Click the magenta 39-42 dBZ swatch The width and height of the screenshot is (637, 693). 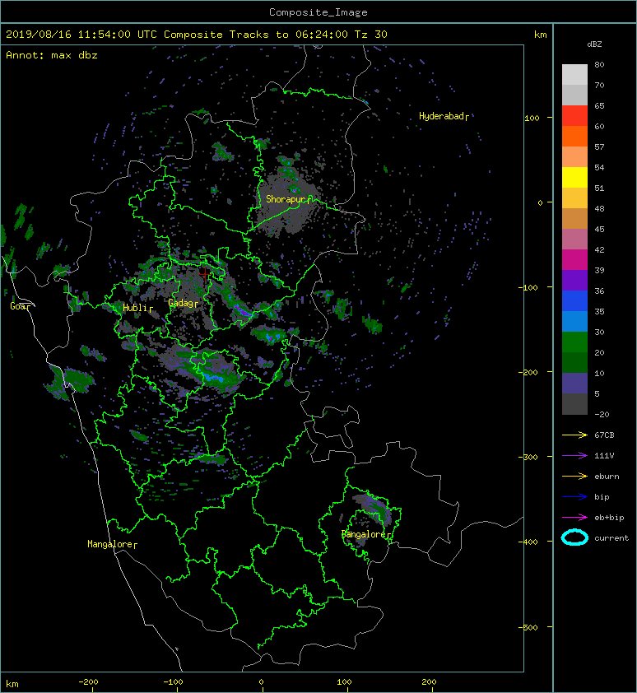pyautogui.click(x=574, y=260)
